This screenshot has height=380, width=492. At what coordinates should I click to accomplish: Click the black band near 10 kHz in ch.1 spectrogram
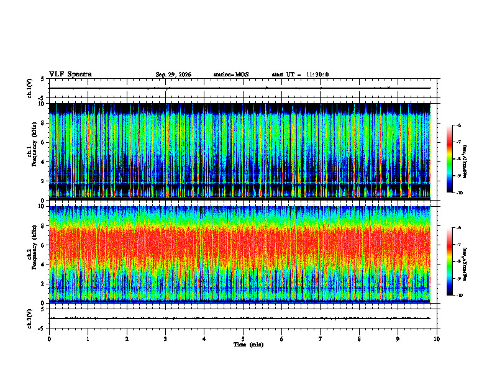pyautogui.click(x=239, y=107)
